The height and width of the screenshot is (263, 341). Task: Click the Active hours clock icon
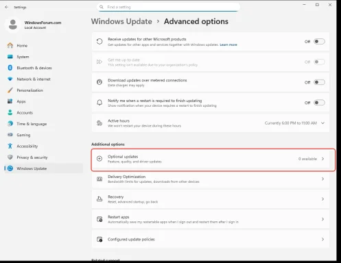[x=99, y=123]
